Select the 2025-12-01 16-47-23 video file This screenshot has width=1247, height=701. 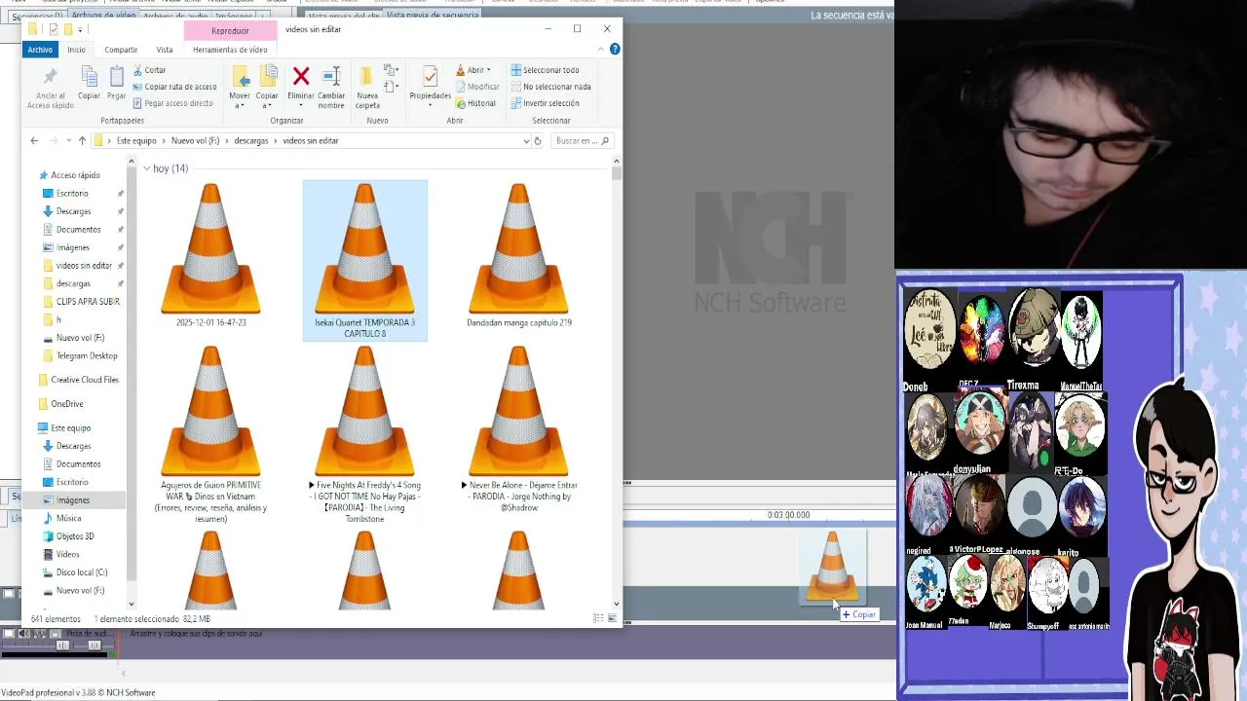(211, 255)
